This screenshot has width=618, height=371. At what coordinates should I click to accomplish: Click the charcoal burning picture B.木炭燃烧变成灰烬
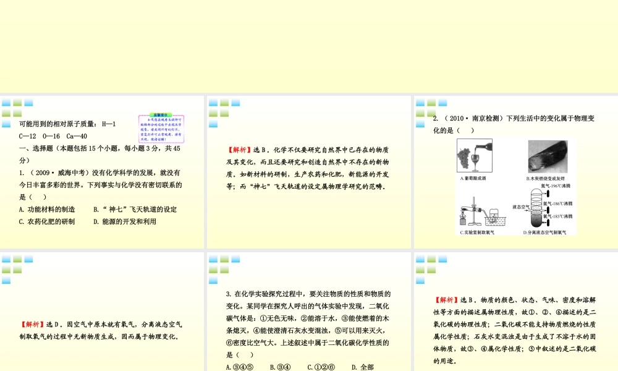pos(548,156)
